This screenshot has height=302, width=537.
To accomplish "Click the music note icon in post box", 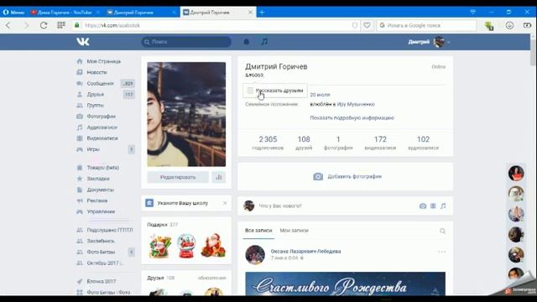I will point(443,206).
